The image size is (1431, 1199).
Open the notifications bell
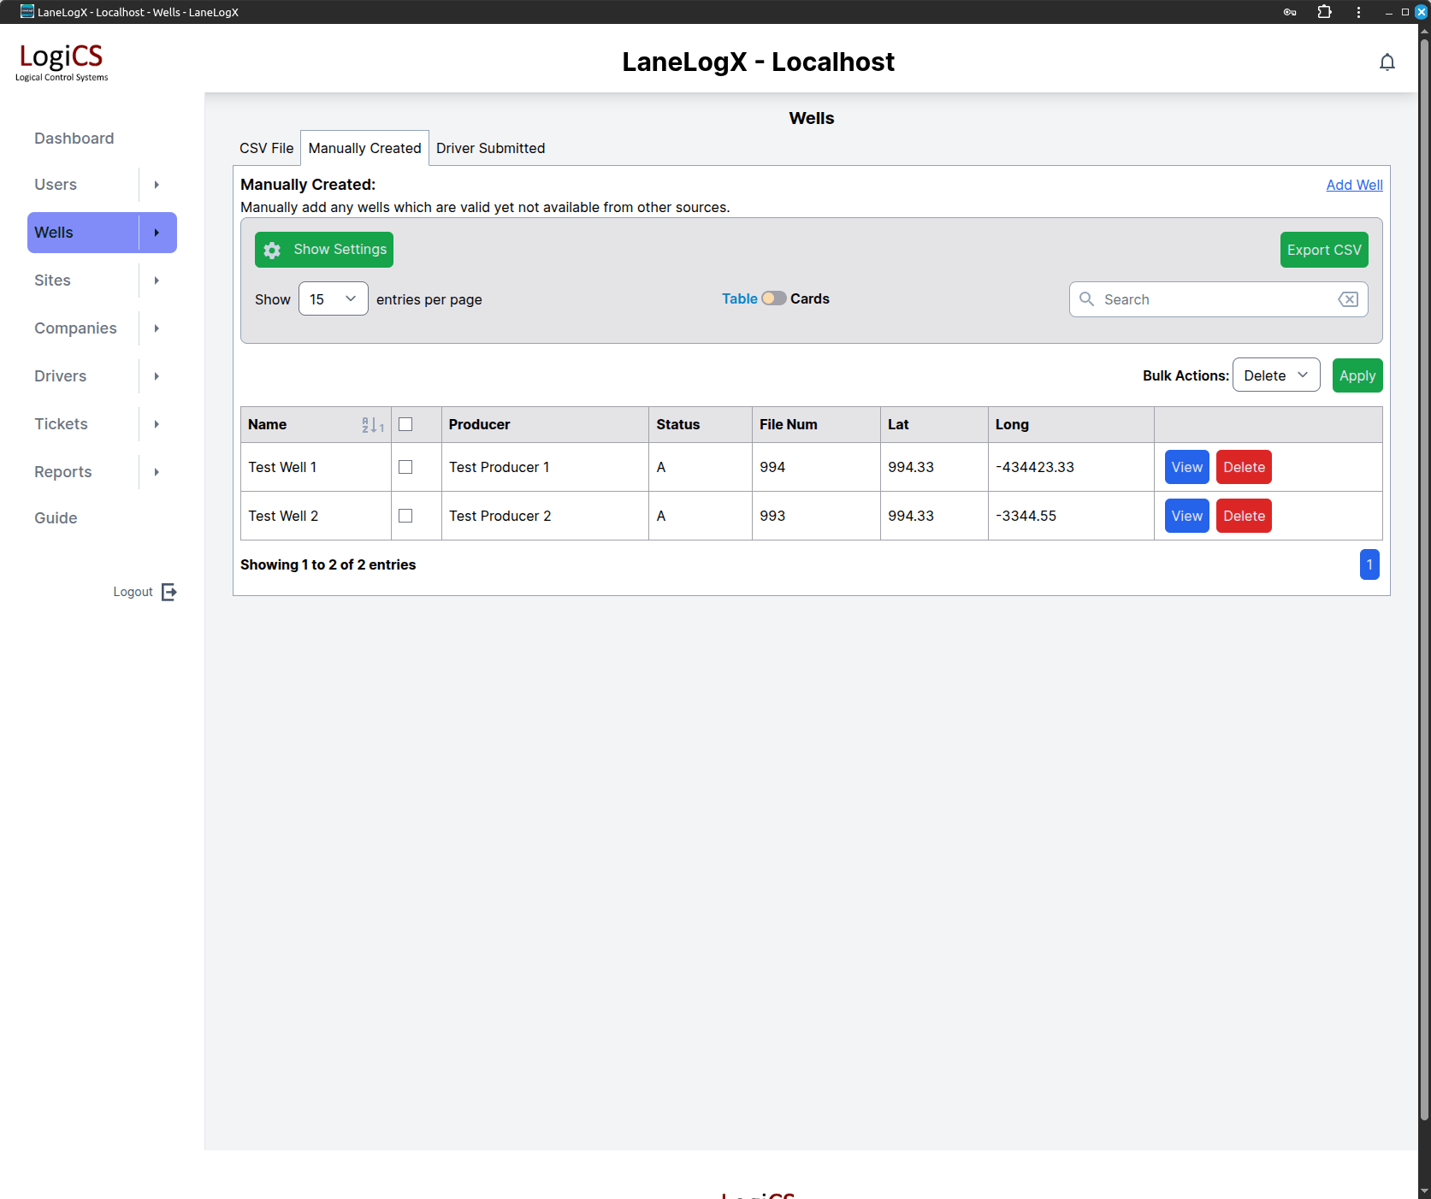[1387, 62]
